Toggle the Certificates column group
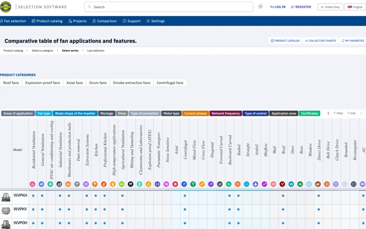Viewport: 366px width, 229px height. click(x=309, y=113)
